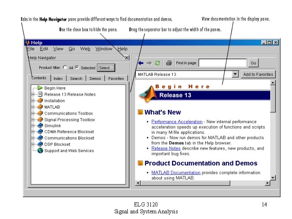This screenshot has height=219, width=292.
Task: Click the Signal Processing Toolbox book icon
Action: (x=40, y=120)
